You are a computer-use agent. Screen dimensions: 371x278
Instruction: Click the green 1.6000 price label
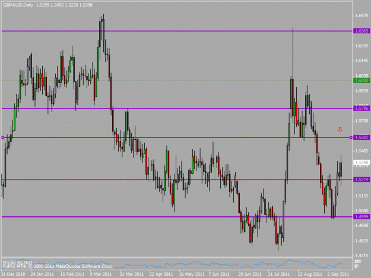click(x=362, y=81)
